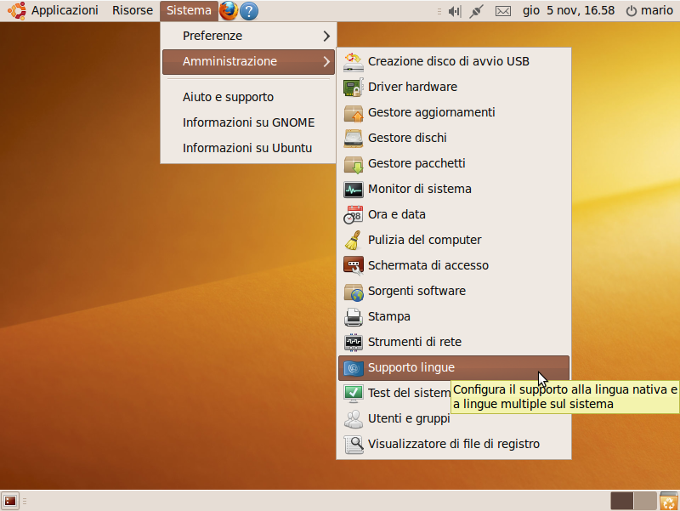Open the Firefox browser launcher icon
Screen dimensions: 680x511
click(x=228, y=11)
